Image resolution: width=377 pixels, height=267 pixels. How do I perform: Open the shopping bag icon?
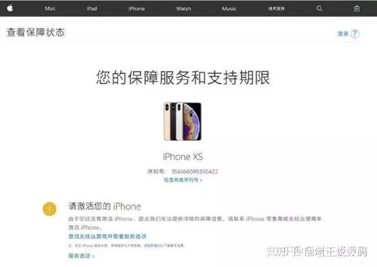pyautogui.click(x=357, y=9)
